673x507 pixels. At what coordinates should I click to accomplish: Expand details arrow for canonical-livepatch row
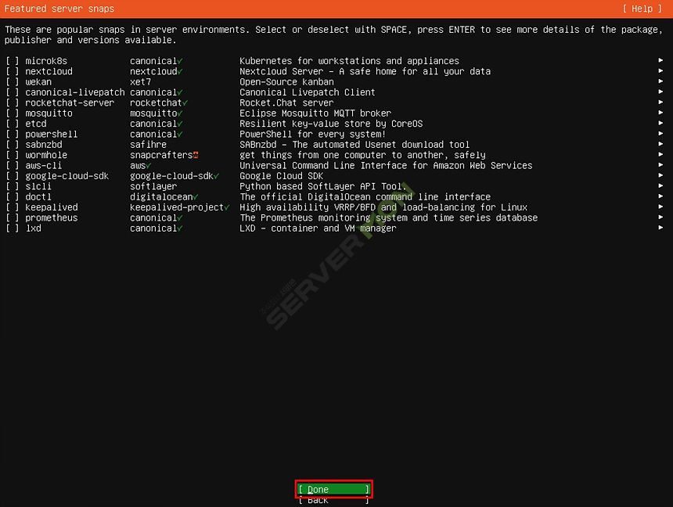pos(660,92)
